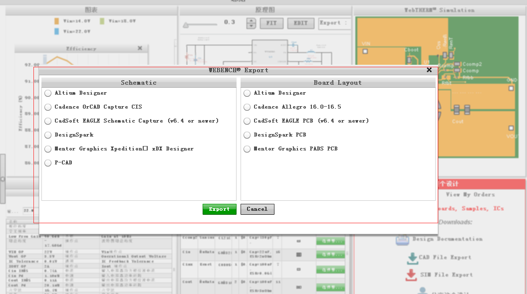Select P-CAD schematic option
Viewport: 527px width, 294px height.
(x=48, y=163)
